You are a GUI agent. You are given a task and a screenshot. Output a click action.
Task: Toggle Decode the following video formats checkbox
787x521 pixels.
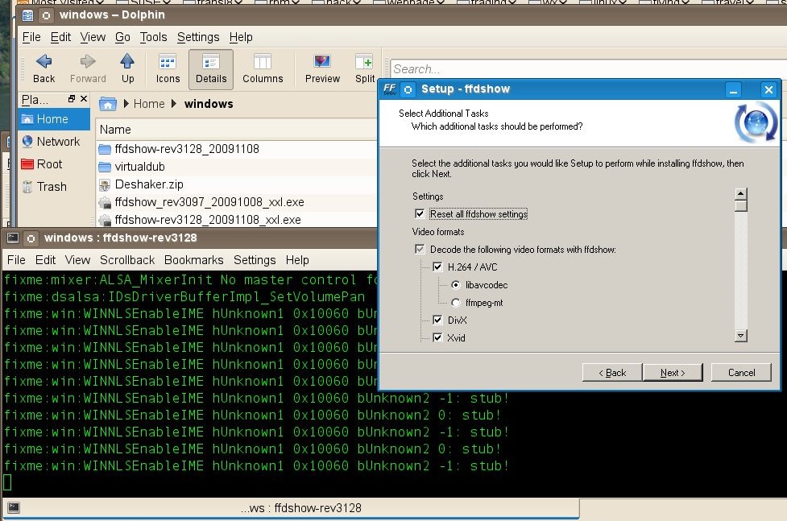pos(420,249)
